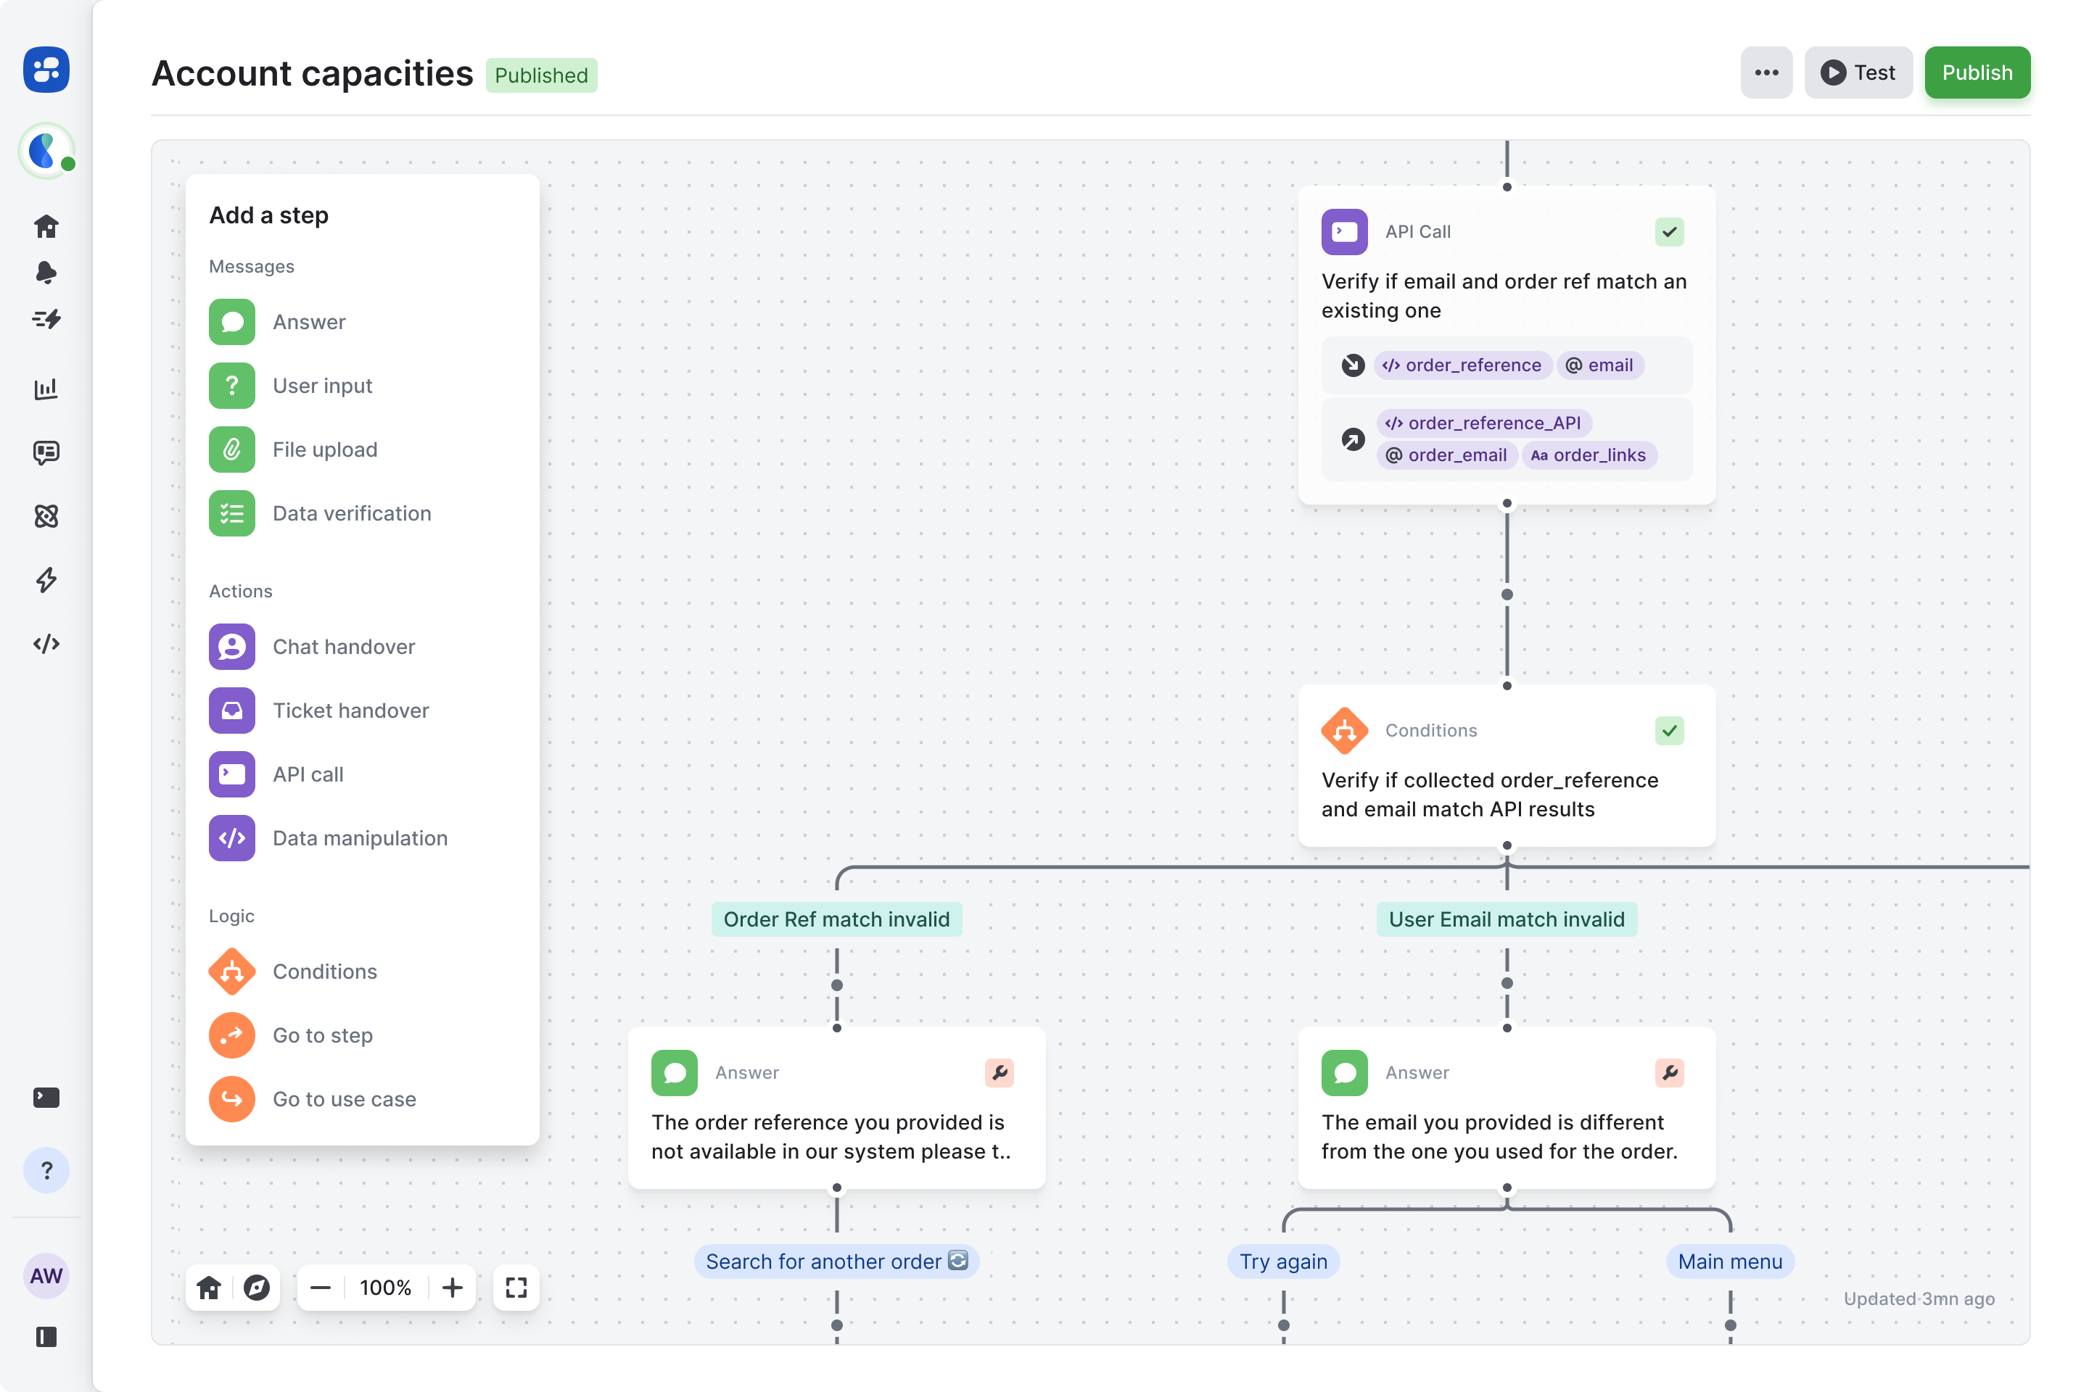Click the wrench icon on Answer node
The width and height of the screenshot is (2089, 1392).
[1001, 1074]
